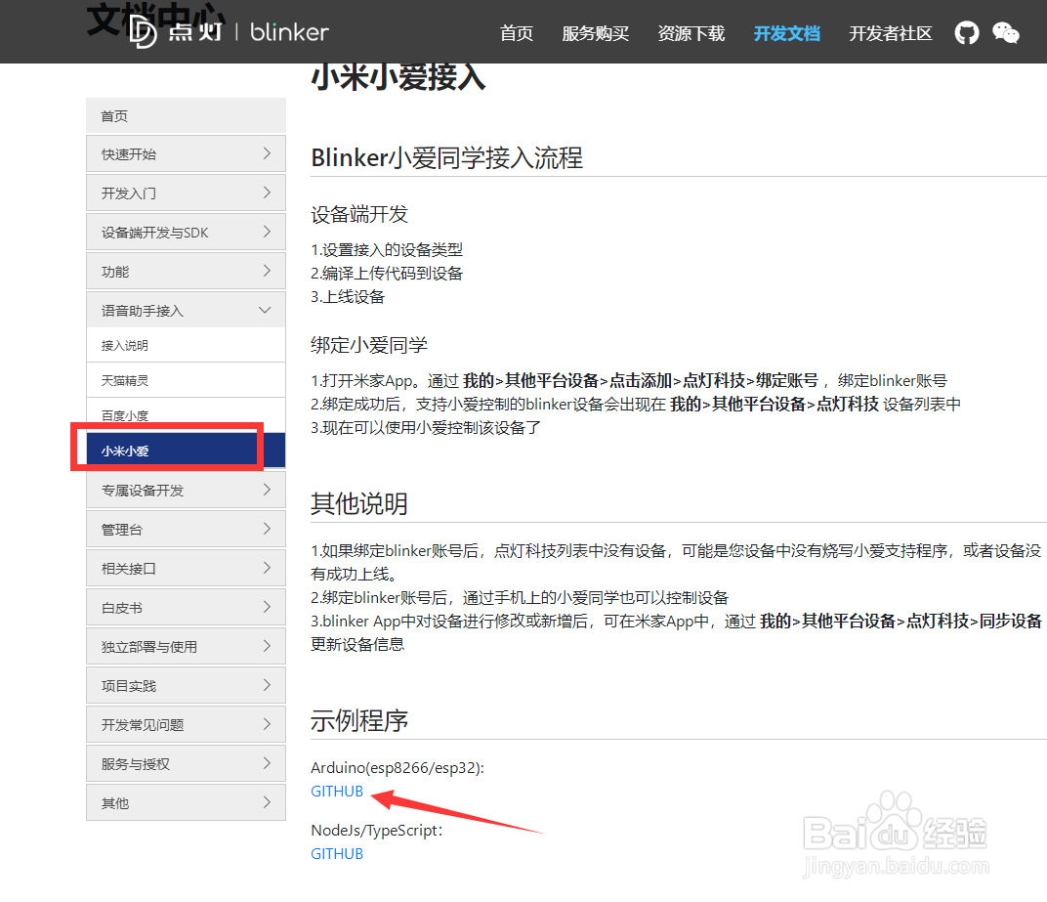The height and width of the screenshot is (902, 1047).
Task: Click heading Blinker小爱同学接入流程
Action: pos(446,158)
